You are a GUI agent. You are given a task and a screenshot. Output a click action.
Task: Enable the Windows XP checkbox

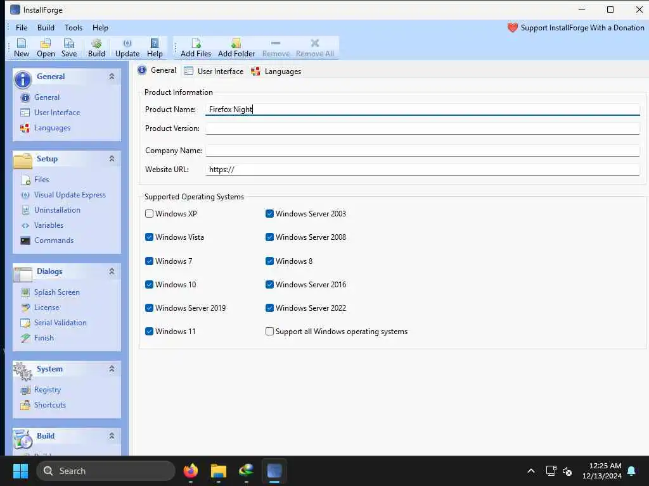point(150,214)
